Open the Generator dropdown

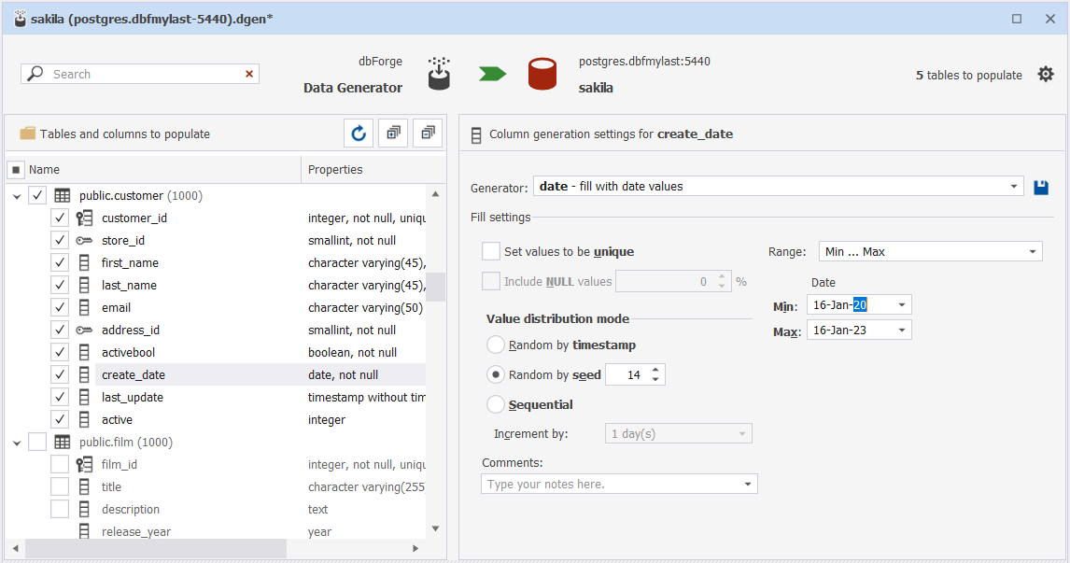(x=1013, y=187)
